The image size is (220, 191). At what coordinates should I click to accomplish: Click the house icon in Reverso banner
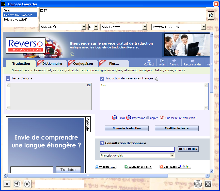pyautogui.click(x=72, y=54)
